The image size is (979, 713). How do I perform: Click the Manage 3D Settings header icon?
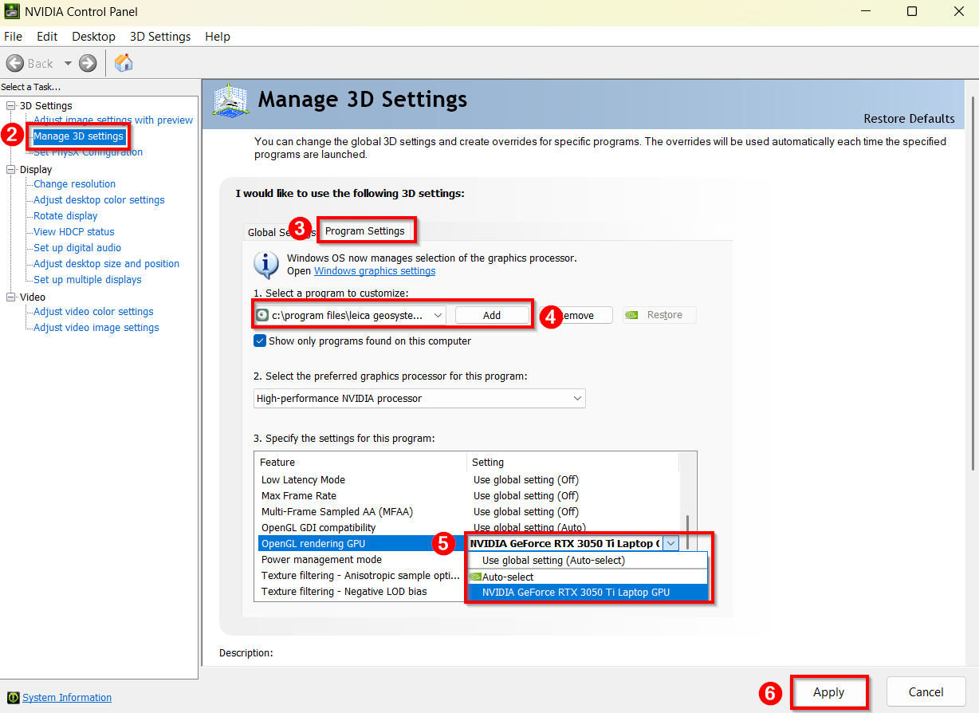tap(232, 101)
